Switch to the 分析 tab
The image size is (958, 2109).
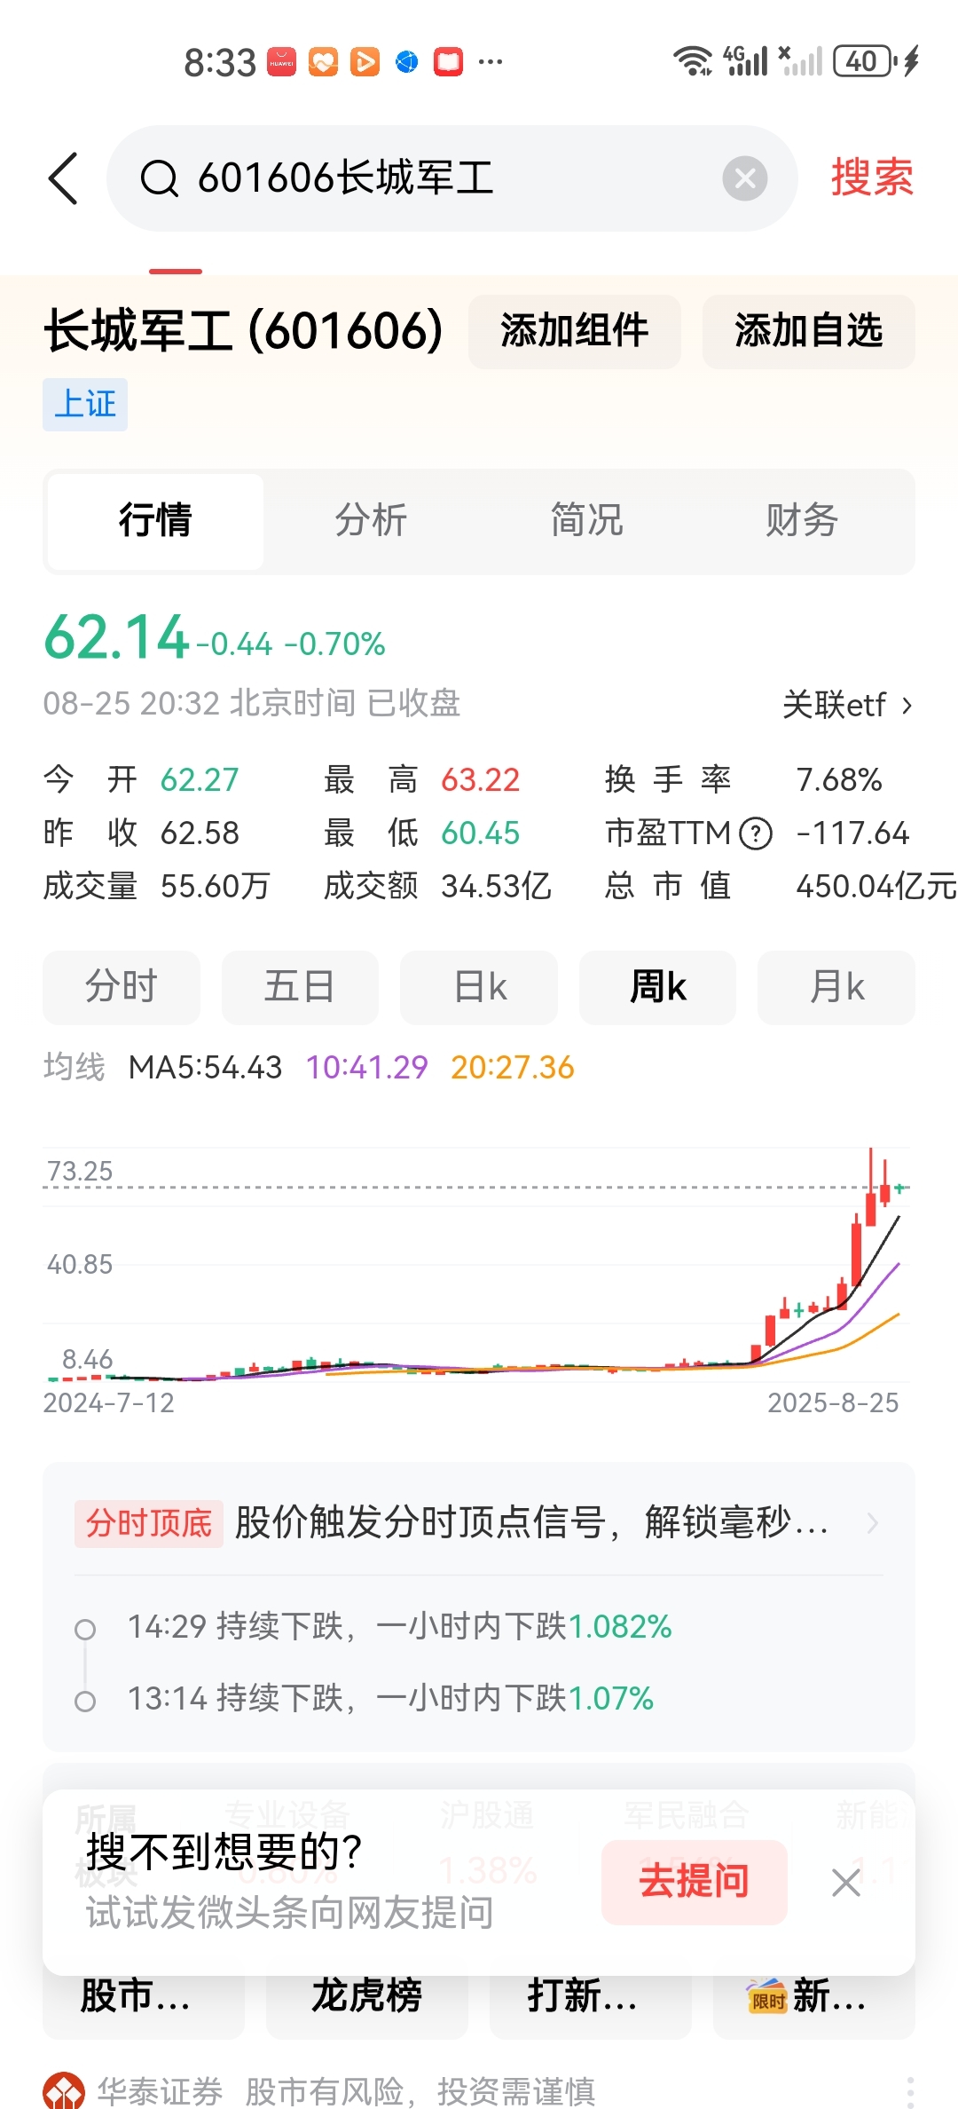[371, 521]
